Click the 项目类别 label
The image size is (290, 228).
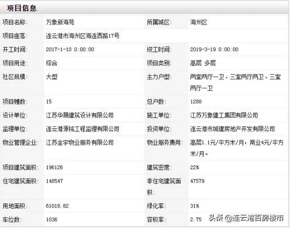pos(159,63)
